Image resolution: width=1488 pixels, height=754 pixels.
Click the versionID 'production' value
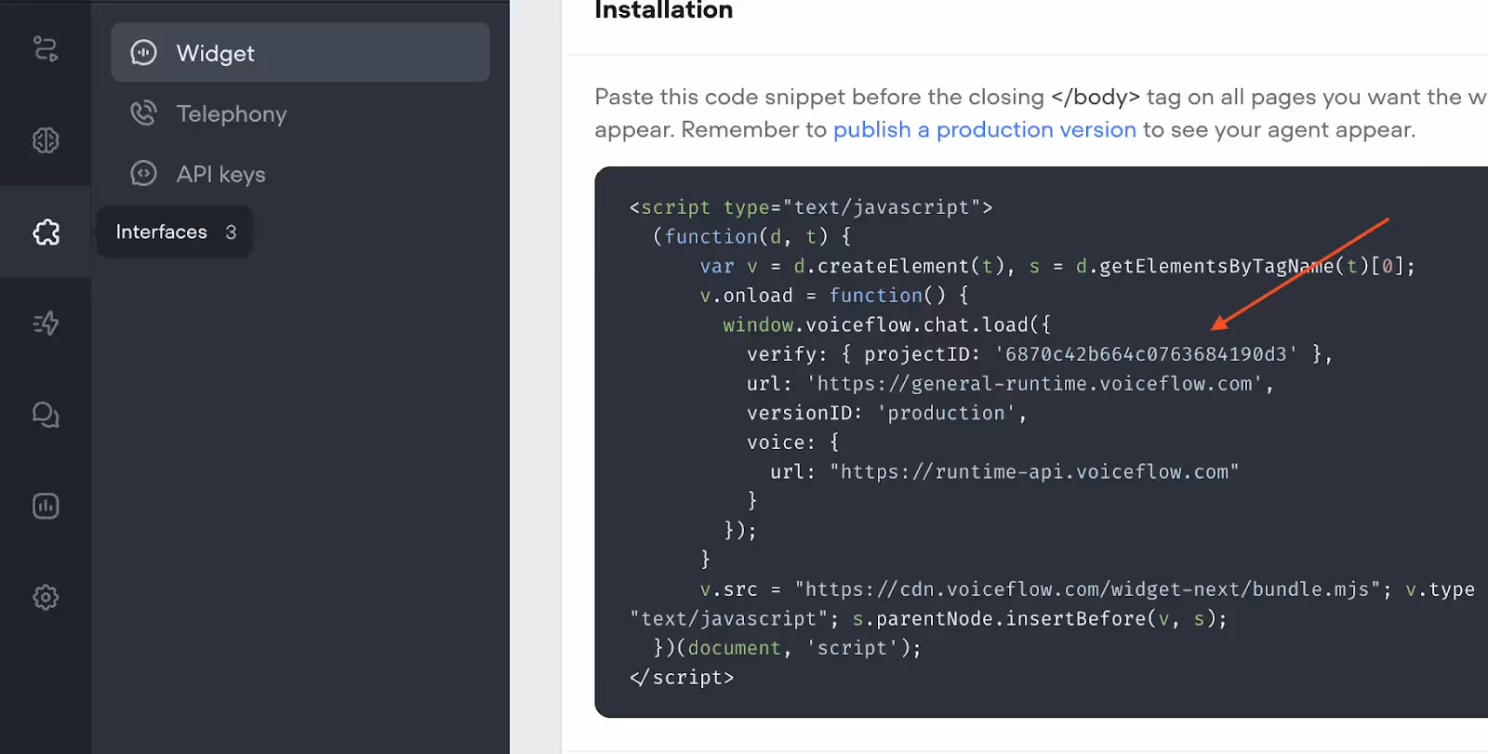click(946, 413)
